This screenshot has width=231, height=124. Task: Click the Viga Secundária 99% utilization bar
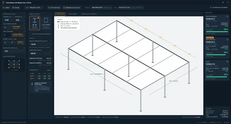217,32
